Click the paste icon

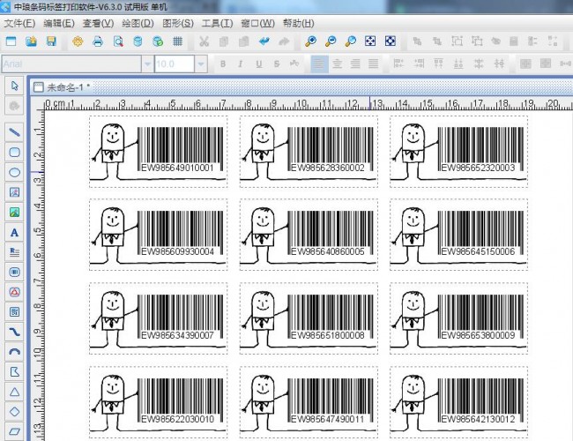point(243,41)
